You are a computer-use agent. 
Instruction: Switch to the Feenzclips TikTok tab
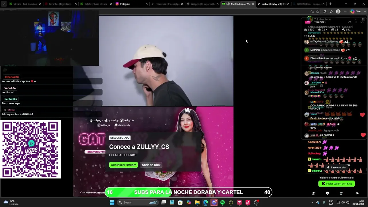point(167,4)
